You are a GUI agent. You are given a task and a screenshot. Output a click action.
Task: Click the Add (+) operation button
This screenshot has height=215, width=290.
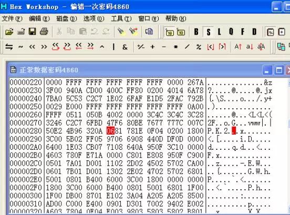[152, 47]
